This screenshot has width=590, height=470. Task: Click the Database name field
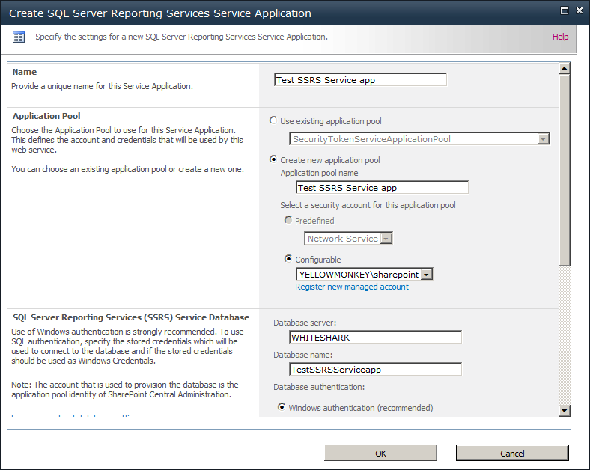pyautogui.click(x=375, y=369)
